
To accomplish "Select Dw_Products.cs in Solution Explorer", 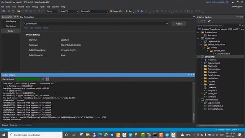I will pos(223,54).
